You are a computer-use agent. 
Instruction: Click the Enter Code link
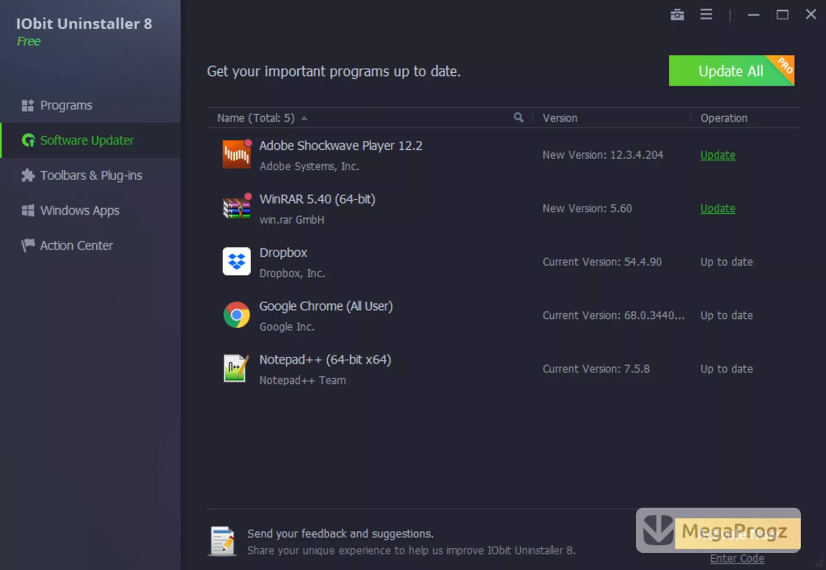point(737,558)
